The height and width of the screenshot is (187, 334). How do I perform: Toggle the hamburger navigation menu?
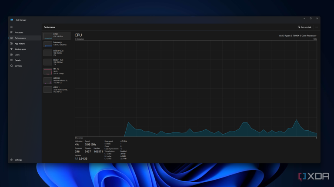pyautogui.click(x=11, y=27)
